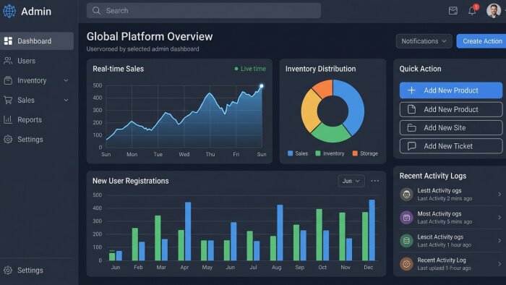This screenshot has height=285, width=506.
Task: Click the yellow segment of the inventory donut
Action: click(309, 111)
